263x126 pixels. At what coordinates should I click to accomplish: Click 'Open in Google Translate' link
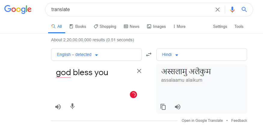[x=202, y=121]
